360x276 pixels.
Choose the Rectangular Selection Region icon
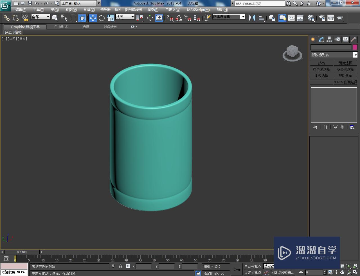[73, 18]
